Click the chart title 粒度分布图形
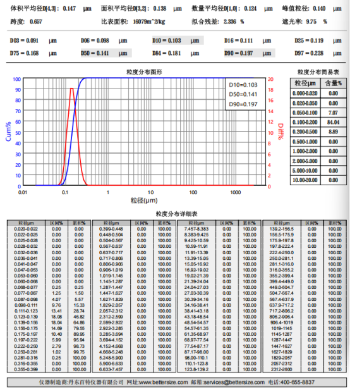The image size is (350, 392). click(x=144, y=72)
